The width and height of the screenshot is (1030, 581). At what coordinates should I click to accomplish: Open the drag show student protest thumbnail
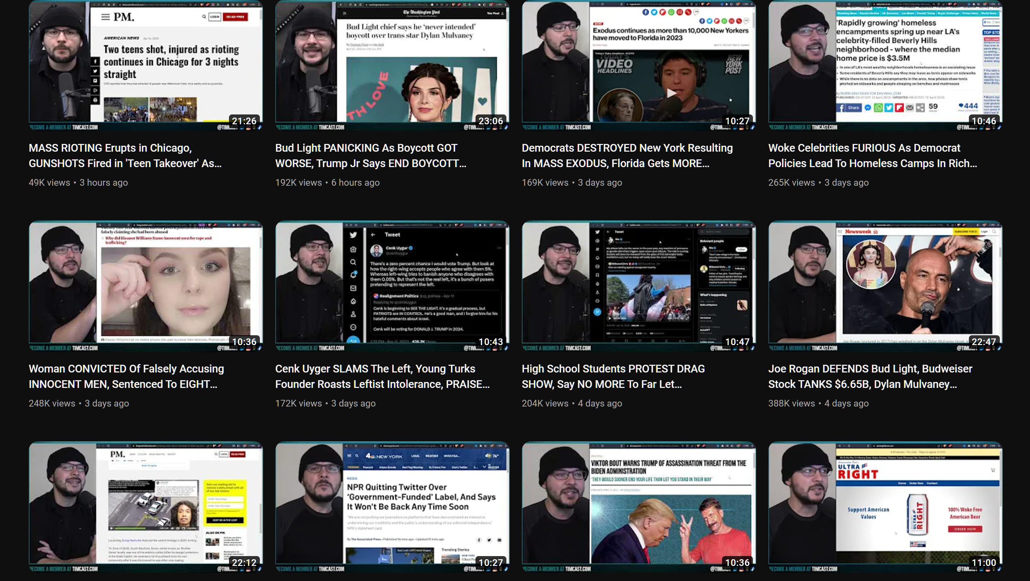tap(638, 286)
